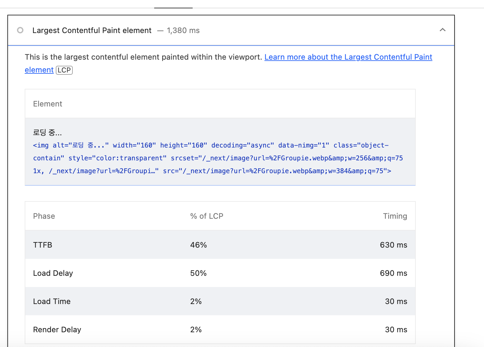The image size is (484, 347).
Task: Click the gray circle audit status icon
Action: pos(20,30)
